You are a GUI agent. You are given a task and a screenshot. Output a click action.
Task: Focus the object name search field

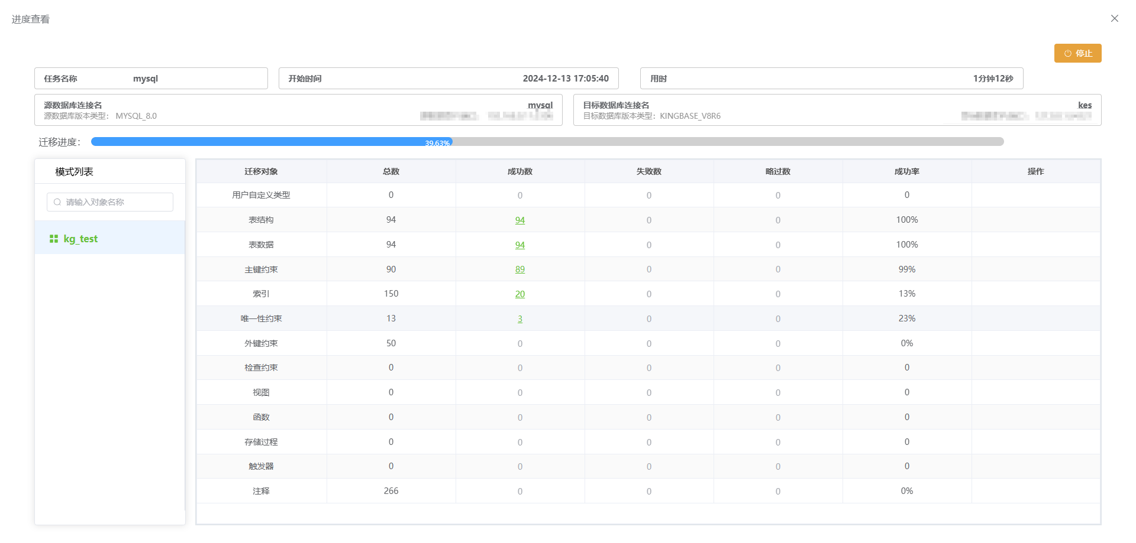pos(115,202)
